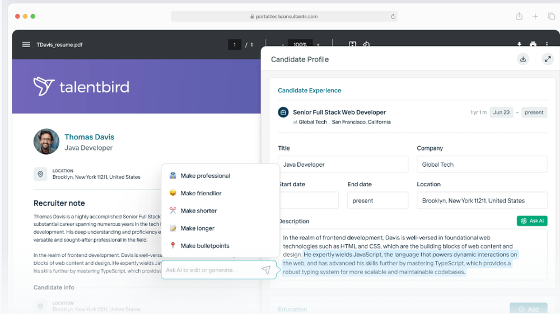Edit the Location field Brooklyn, New York
The width and height of the screenshot is (560, 314).
[482, 200]
